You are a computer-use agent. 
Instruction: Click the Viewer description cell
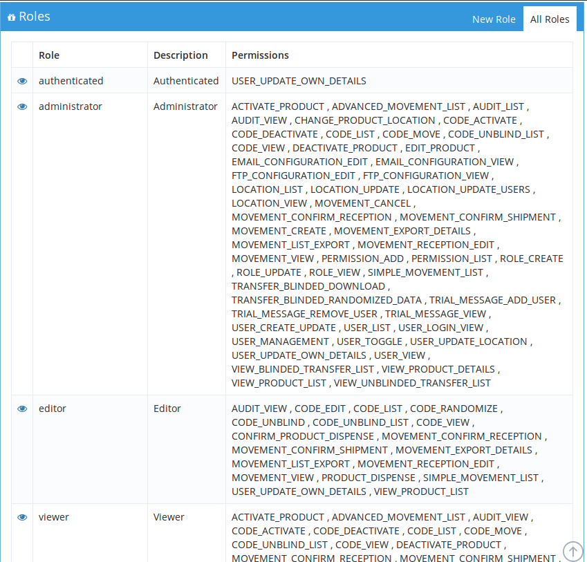pyautogui.click(x=169, y=517)
